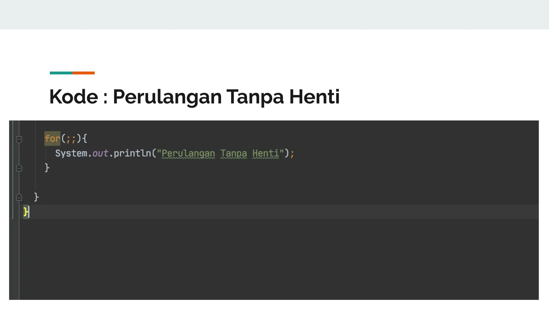Collapse the for loop fold marker
This screenshot has height=309, width=549.
click(x=19, y=139)
